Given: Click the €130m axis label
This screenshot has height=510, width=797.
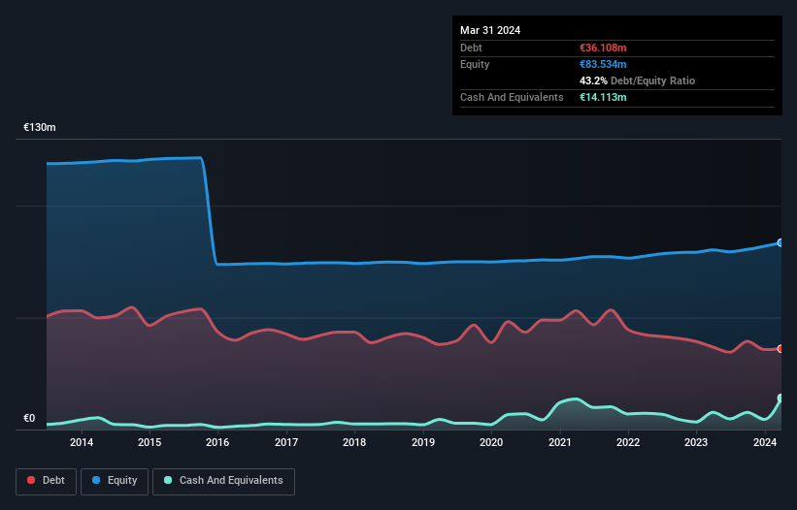Looking at the screenshot, I should (x=40, y=127).
